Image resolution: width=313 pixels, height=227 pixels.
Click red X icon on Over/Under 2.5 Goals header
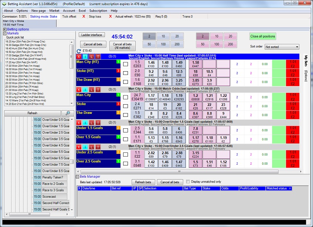pyautogui.click(x=79, y=147)
